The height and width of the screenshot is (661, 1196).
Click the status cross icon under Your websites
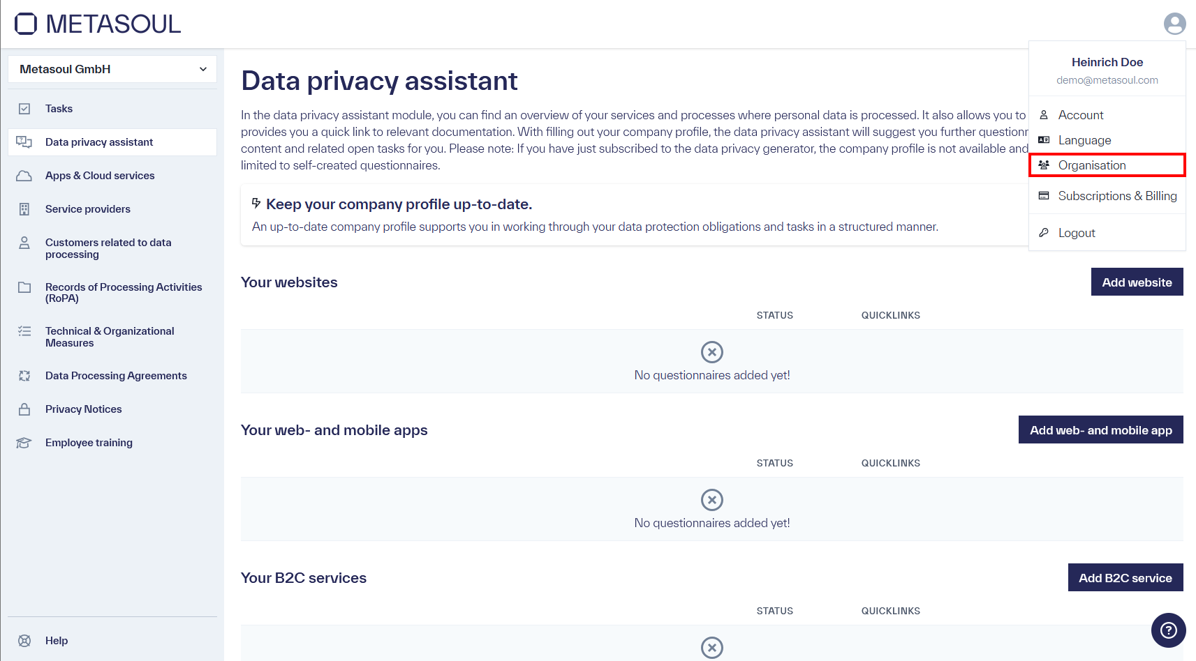712,352
